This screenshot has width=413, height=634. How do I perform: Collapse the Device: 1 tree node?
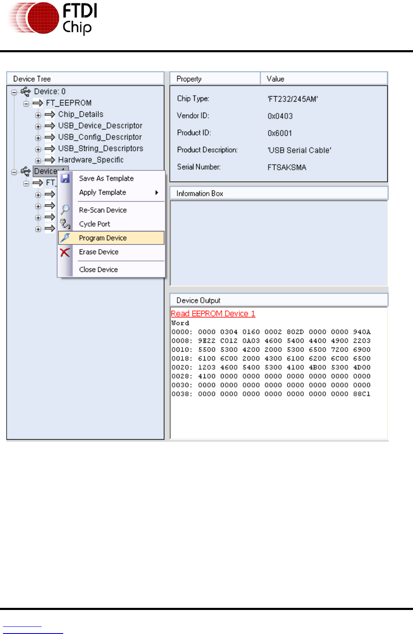(14, 172)
